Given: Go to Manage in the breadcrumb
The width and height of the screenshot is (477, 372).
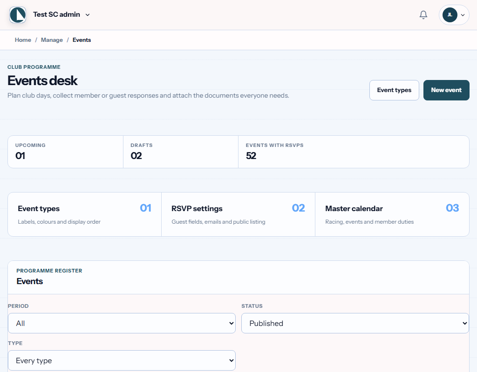Looking at the screenshot, I should tap(52, 40).
